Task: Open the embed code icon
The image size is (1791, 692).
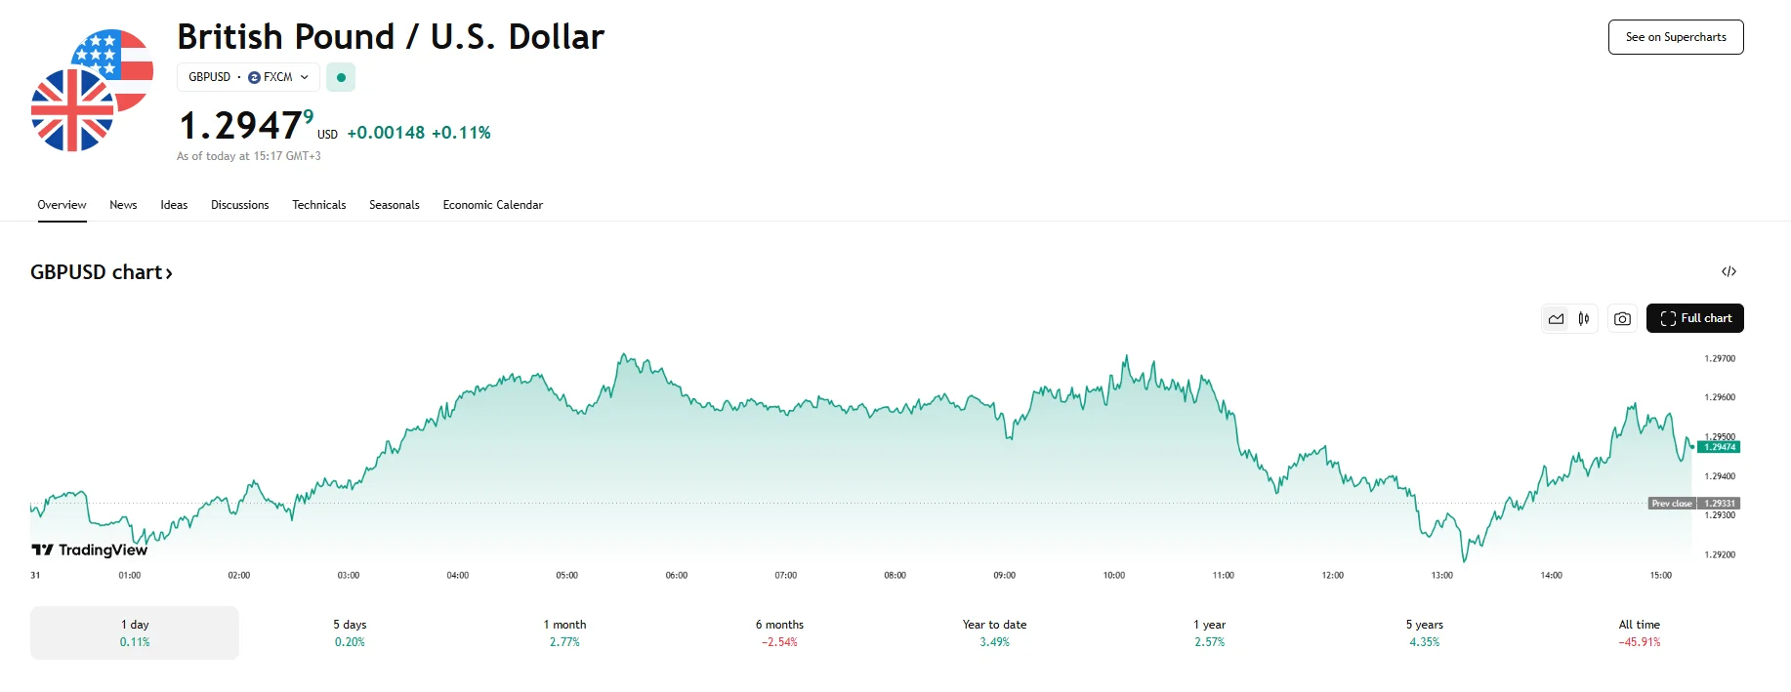Action: 1729,271
